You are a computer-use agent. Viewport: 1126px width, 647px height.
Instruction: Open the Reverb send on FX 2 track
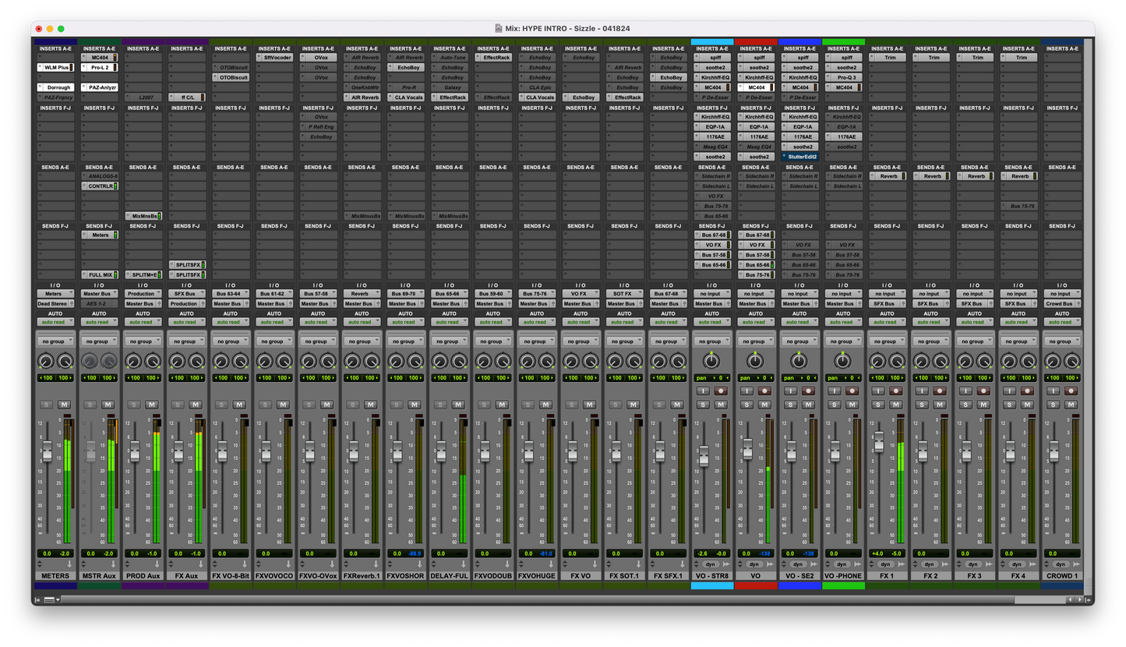click(932, 176)
